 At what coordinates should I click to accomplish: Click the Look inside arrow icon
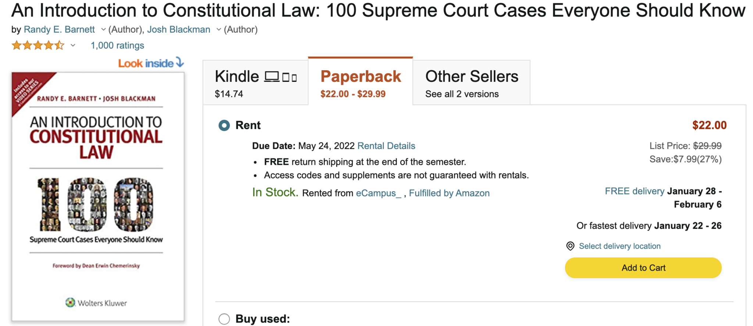click(179, 62)
